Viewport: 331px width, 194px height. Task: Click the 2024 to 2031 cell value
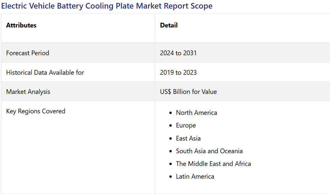tap(178, 53)
